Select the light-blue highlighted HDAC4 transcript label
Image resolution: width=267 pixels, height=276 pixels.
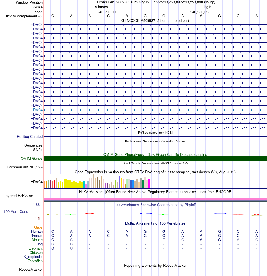click(37, 110)
